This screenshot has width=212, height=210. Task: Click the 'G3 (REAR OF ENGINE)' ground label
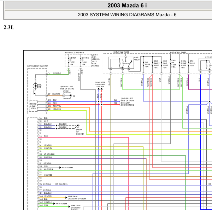(80, 131)
